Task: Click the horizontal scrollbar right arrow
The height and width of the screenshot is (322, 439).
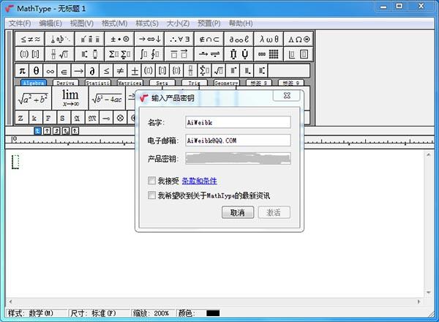Action: tap(419, 302)
